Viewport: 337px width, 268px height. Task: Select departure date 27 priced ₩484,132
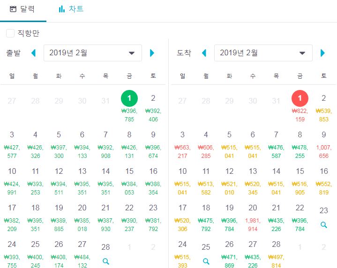pos(82,254)
